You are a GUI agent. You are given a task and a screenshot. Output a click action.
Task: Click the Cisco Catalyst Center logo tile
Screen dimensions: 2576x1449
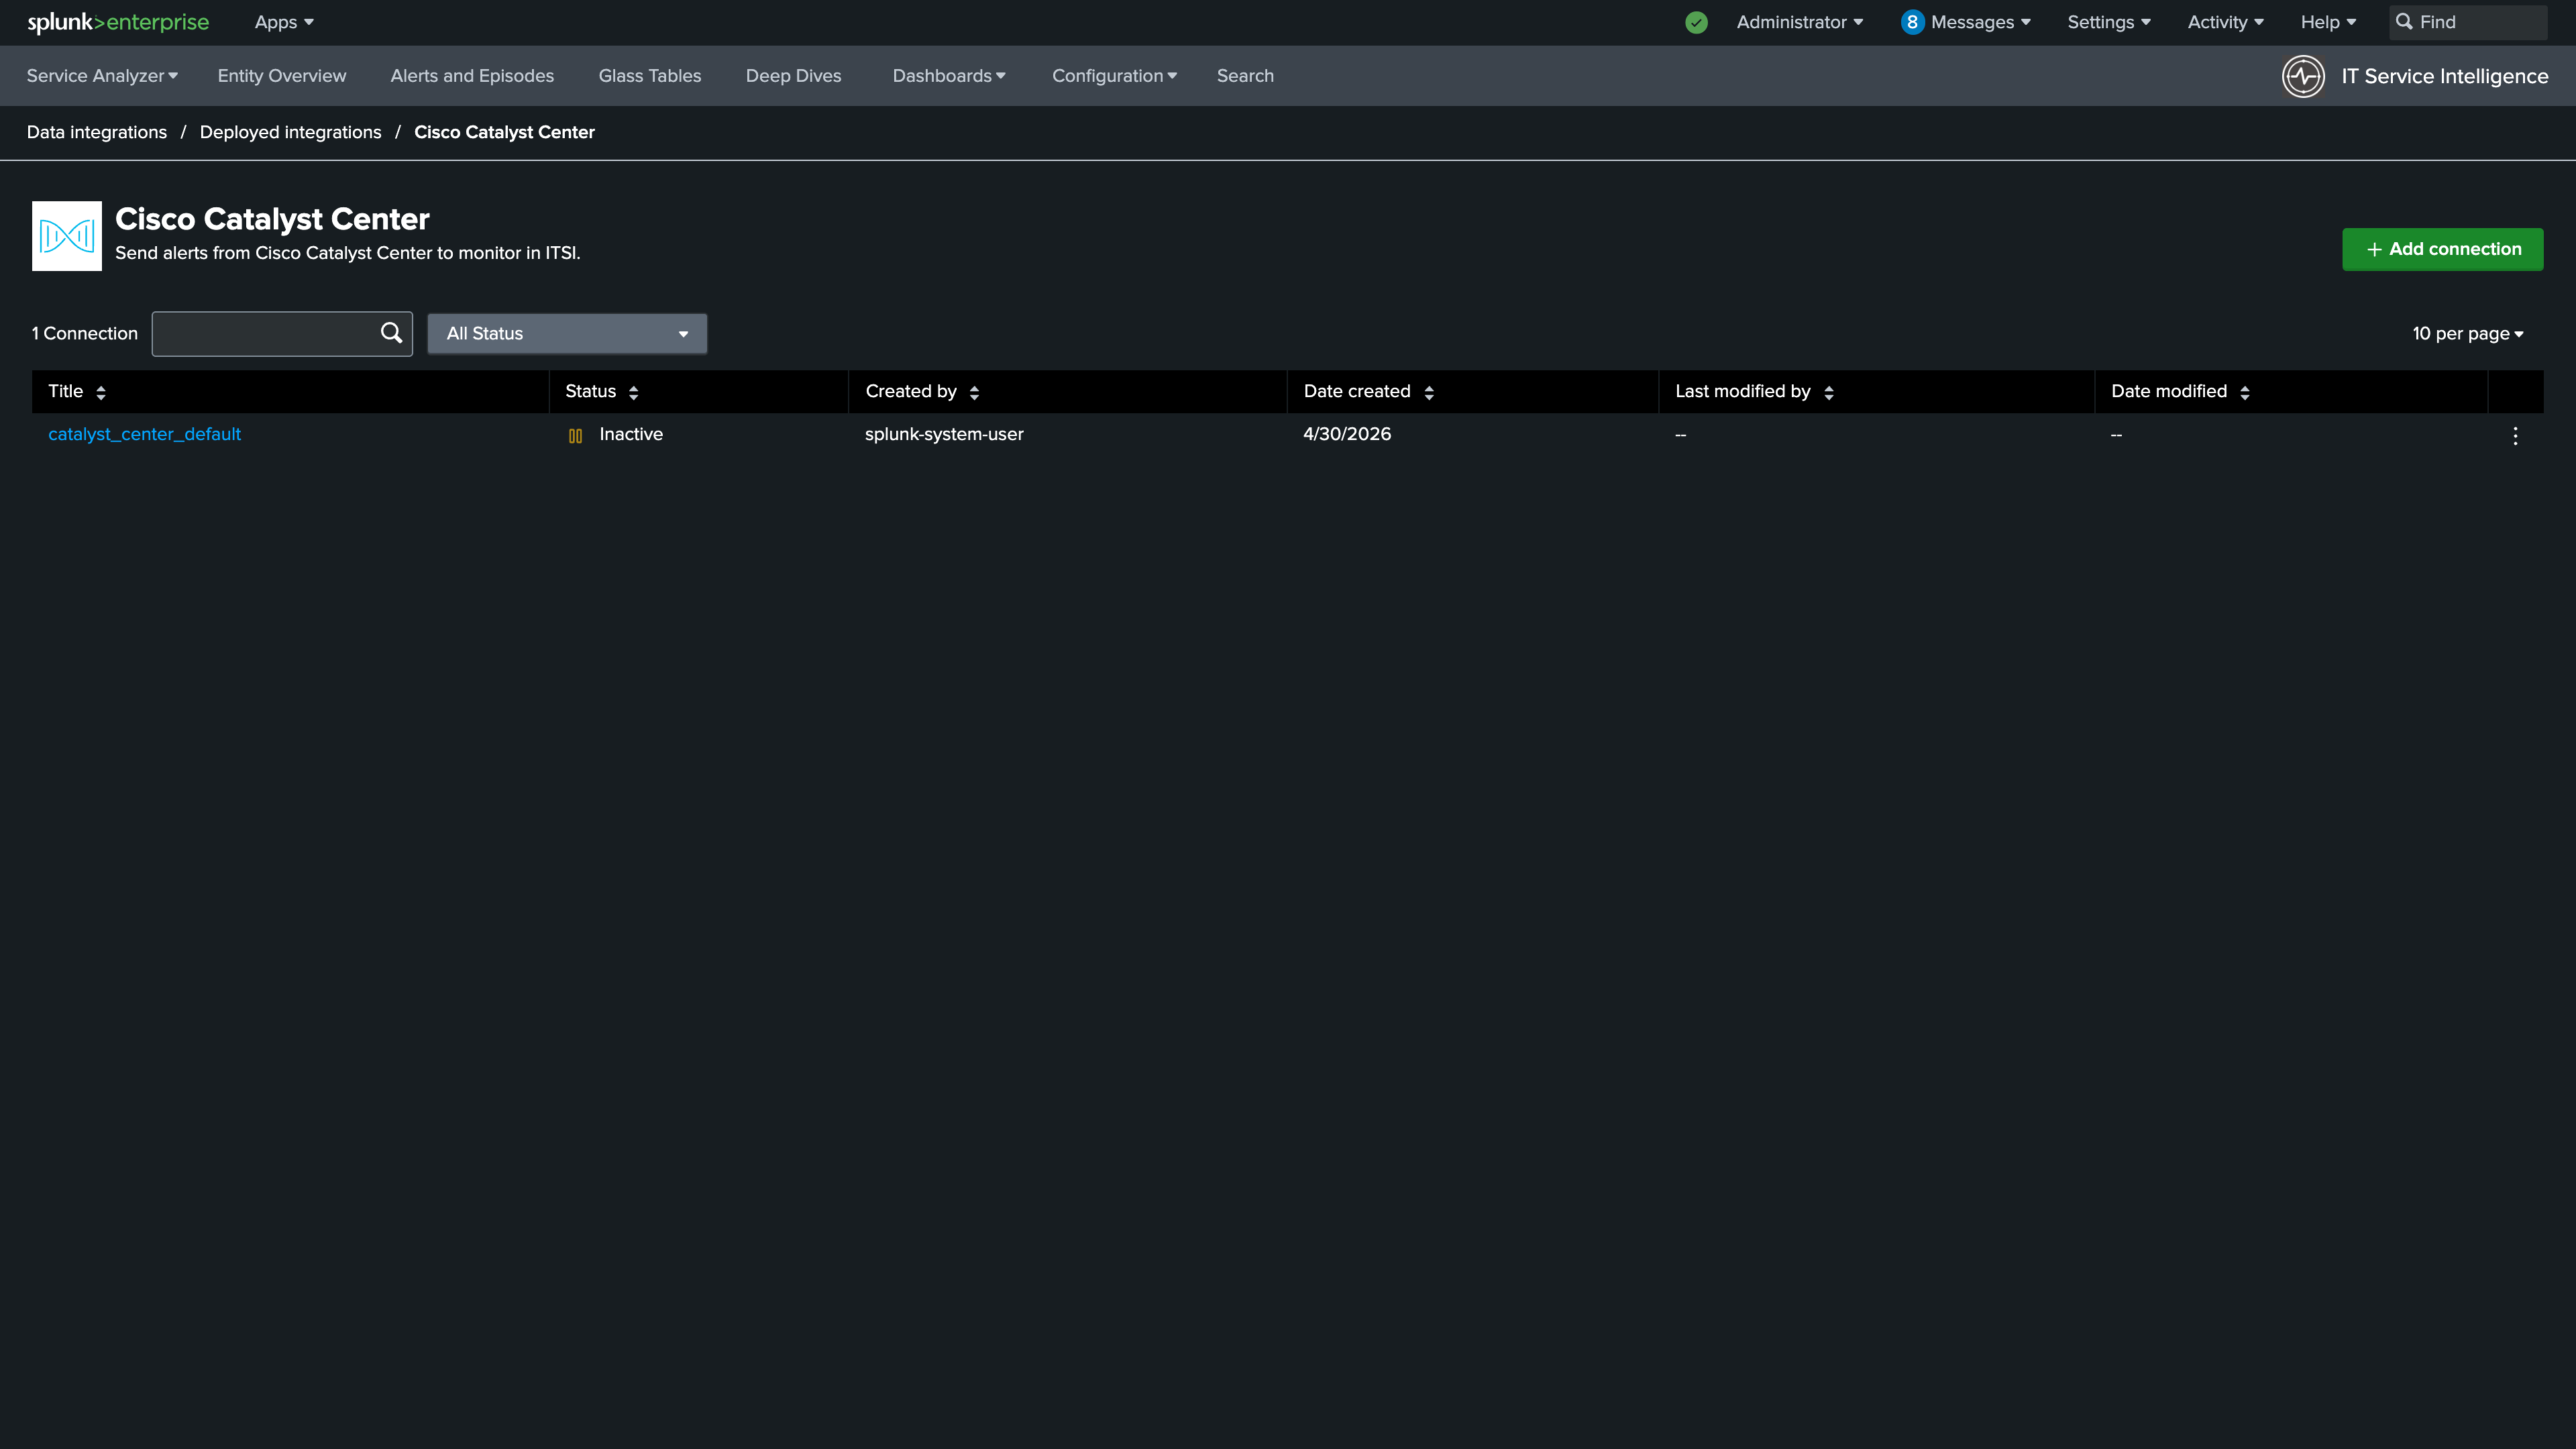tap(67, 236)
